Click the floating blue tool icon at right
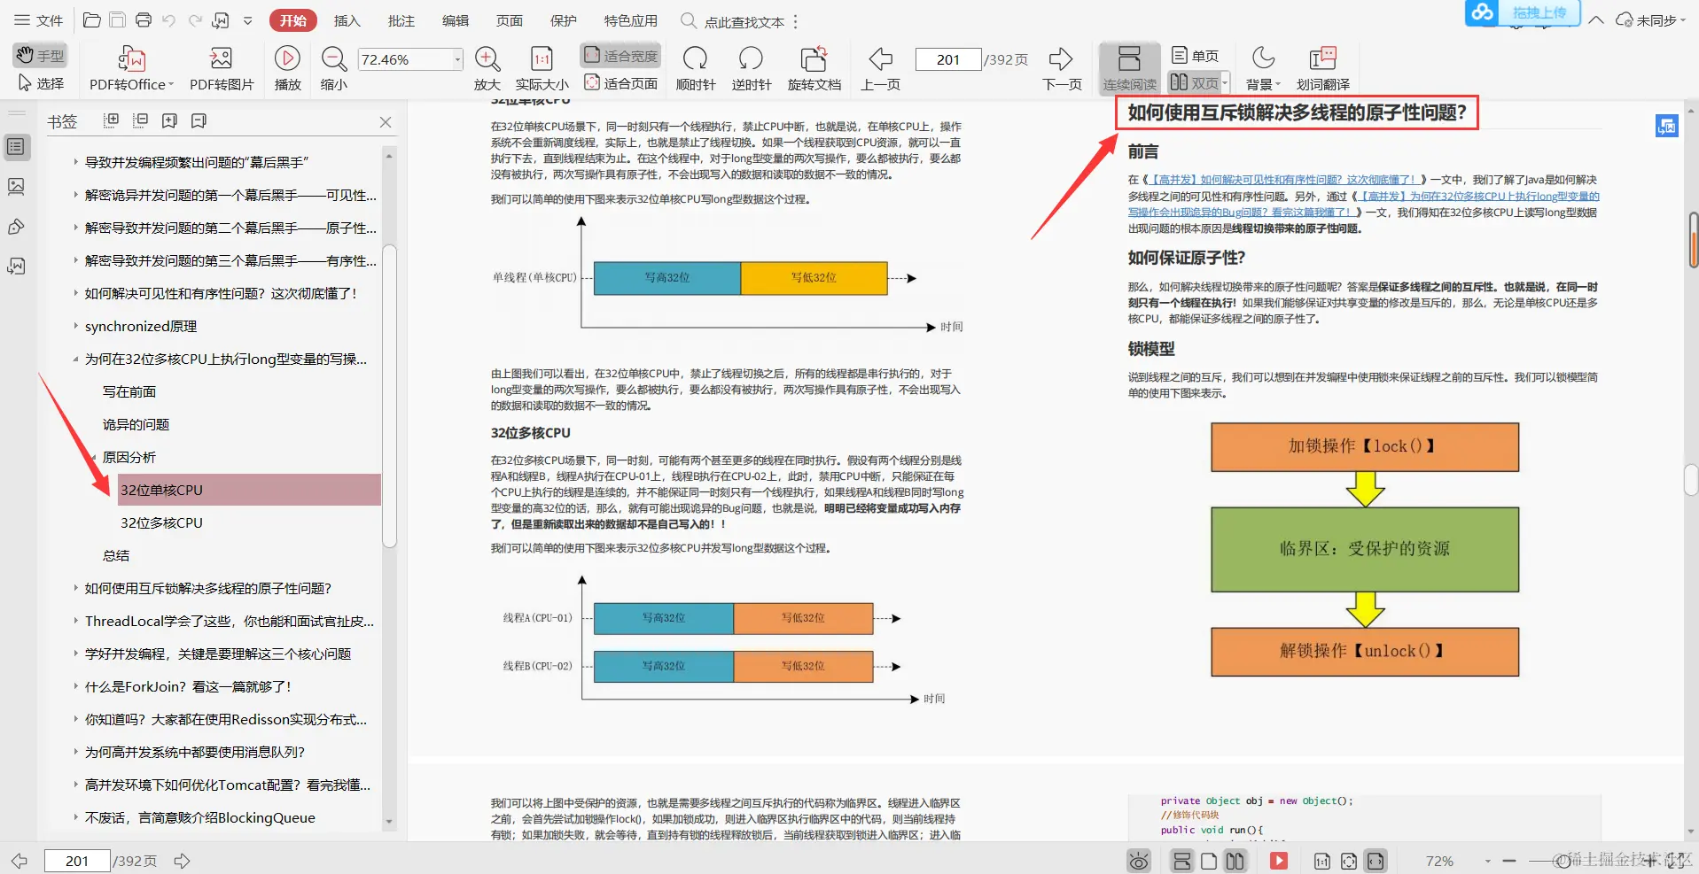The image size is (1699, 874). 1666,126
